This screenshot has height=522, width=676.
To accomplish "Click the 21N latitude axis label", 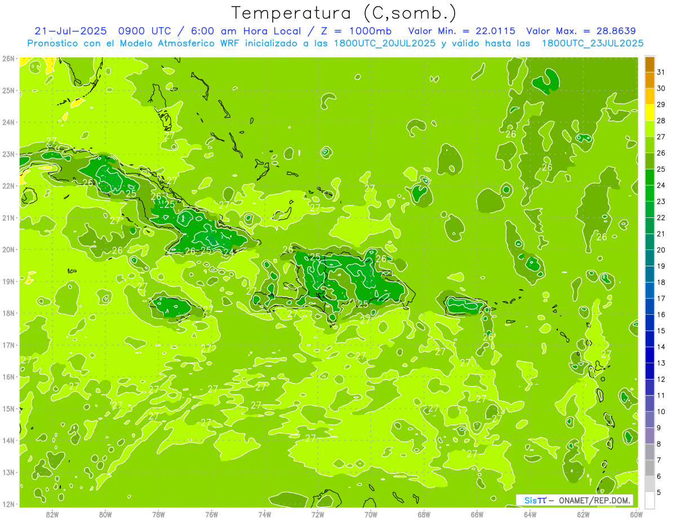I will pyautogui.click(x=8, y=217).
